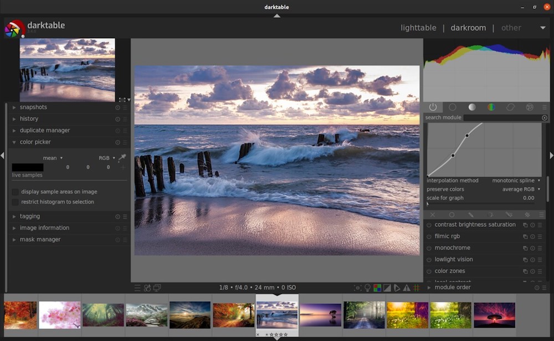Adjust the scale for graph slider
Viewport: 554px width, 341px height.
[480, 204]
